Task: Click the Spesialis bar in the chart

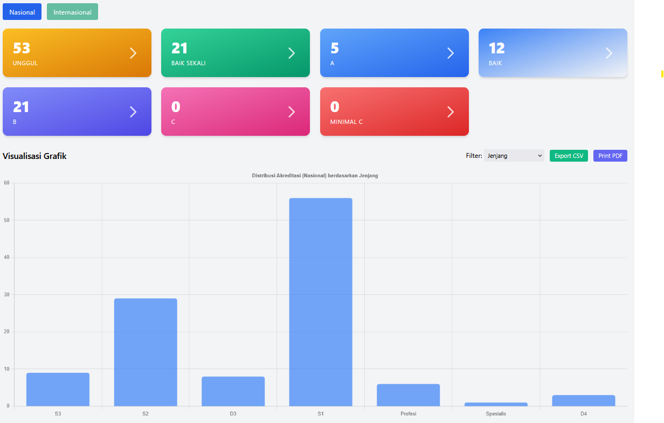Action: [496, 404]
